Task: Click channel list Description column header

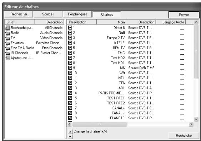Action: [x=141, y=22]
